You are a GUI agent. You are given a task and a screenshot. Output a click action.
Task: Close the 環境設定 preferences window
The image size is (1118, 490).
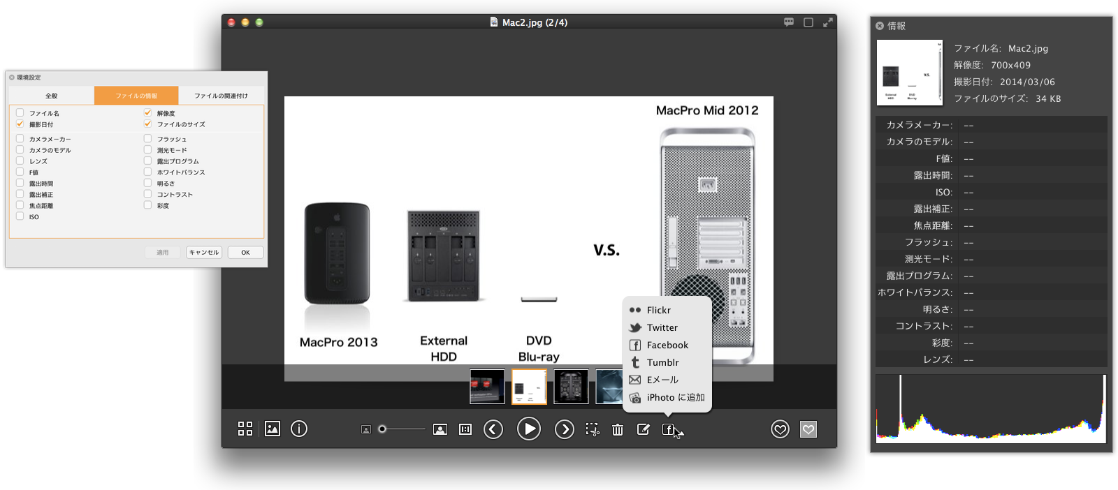12,77
